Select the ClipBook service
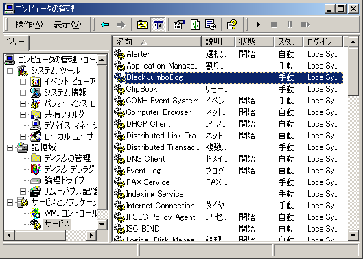The image size is (363, 259). (228, 89)
